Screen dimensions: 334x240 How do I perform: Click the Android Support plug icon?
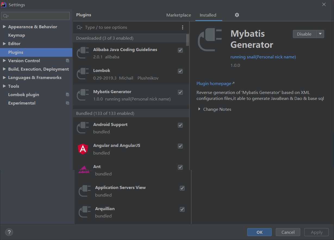click(83, 128)
